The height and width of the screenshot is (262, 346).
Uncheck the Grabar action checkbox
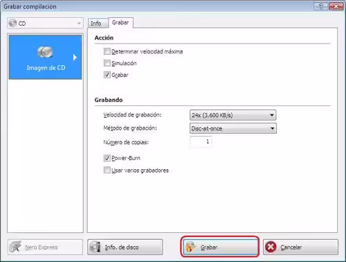(107, 75)
